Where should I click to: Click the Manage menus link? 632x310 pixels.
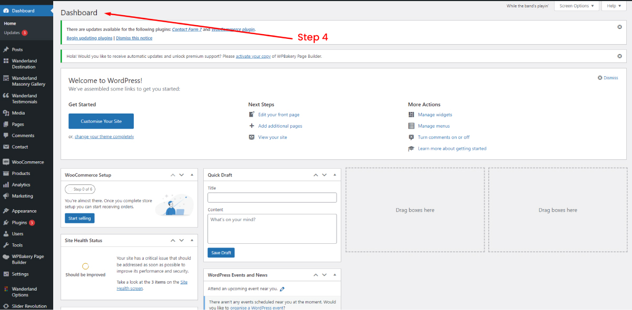click(434, 126)
